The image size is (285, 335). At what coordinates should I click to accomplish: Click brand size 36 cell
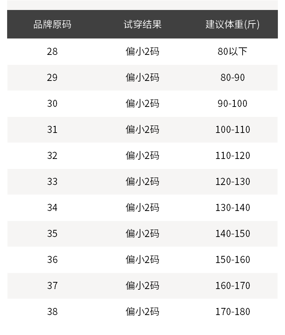52,260
